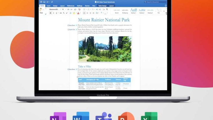
Task: Click the Bullets list icon
Action: 84,9
